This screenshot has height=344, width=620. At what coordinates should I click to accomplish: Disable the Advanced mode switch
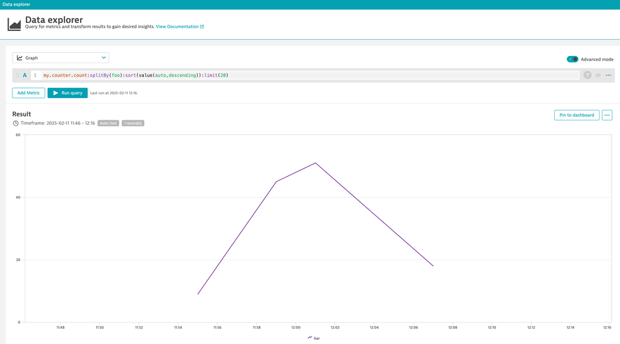[x=572, y=60]
